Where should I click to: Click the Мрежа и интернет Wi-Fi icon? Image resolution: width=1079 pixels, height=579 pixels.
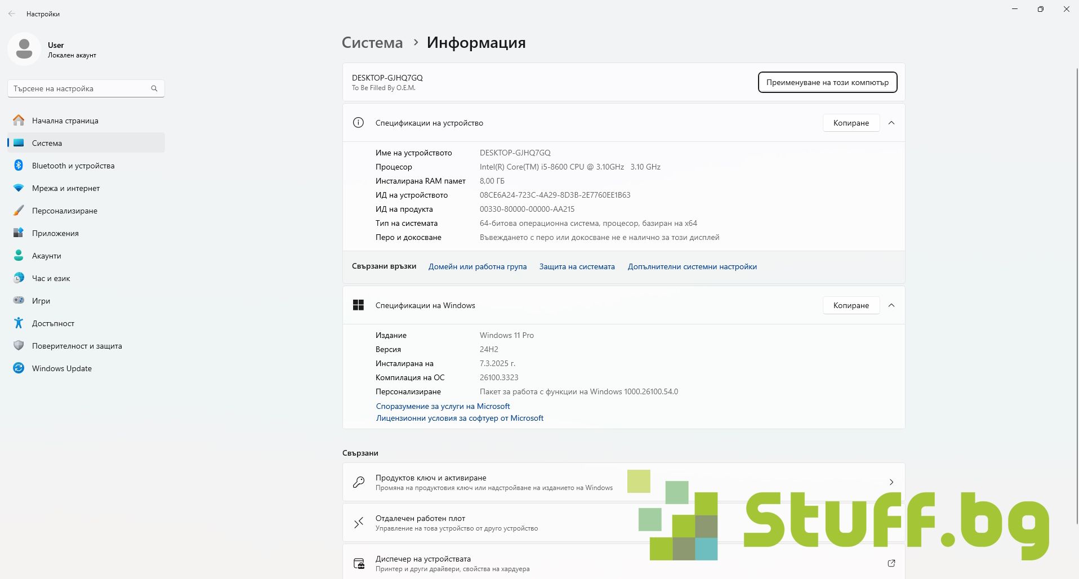point(19,188)
